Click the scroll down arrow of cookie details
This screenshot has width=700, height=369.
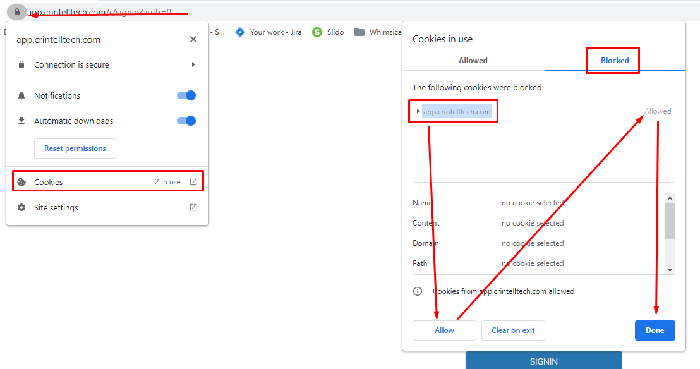click(x=670, y=269)
